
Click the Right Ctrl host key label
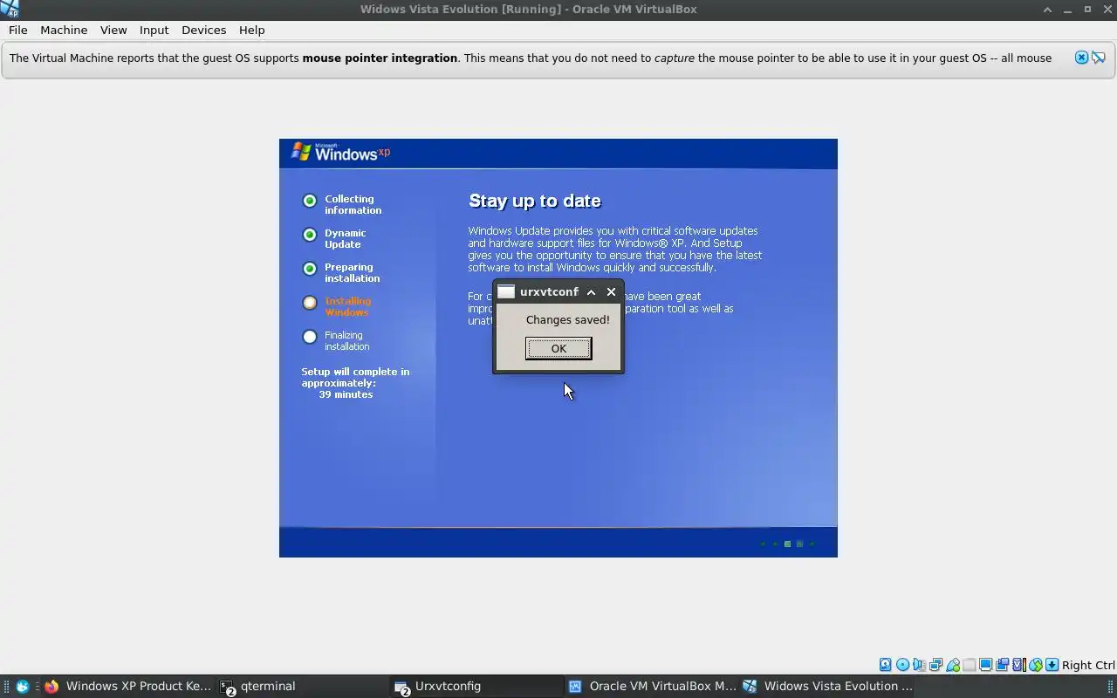(1088, 665)
